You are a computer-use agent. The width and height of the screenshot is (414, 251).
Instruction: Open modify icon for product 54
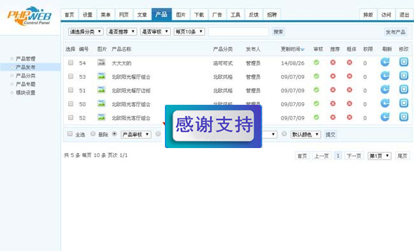coord(404,62)
